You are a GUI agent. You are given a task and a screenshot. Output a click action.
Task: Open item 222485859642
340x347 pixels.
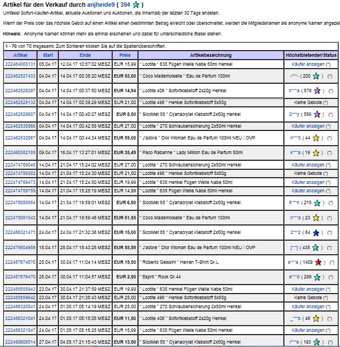[x=20, y=298]
